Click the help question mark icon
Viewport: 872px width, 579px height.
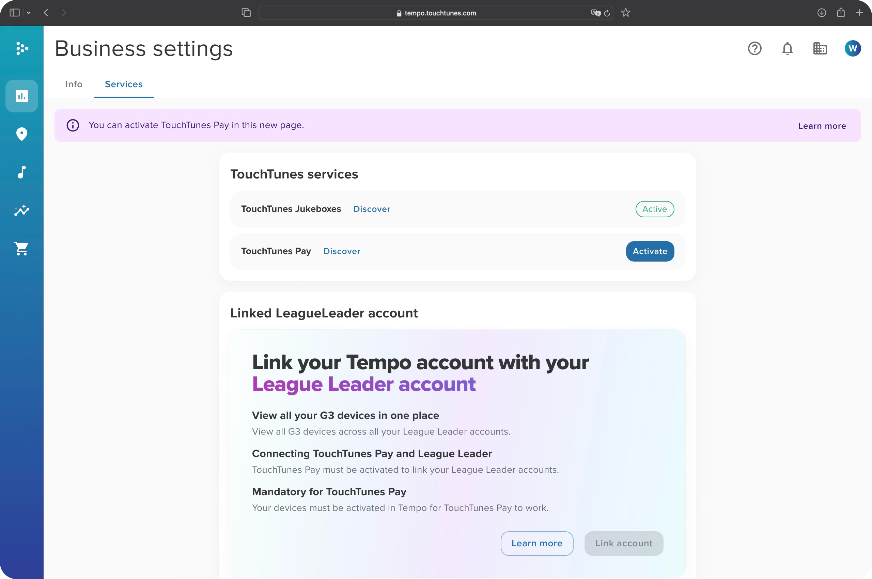754,48
